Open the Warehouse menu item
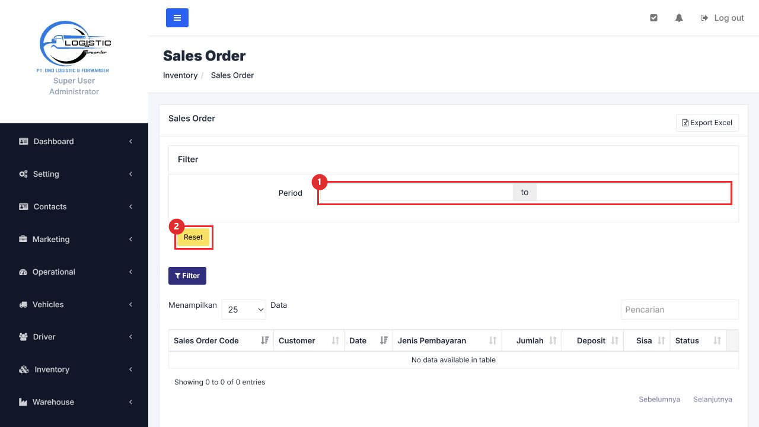This screenshot has width=759, height=427. (x=74, y=402)
